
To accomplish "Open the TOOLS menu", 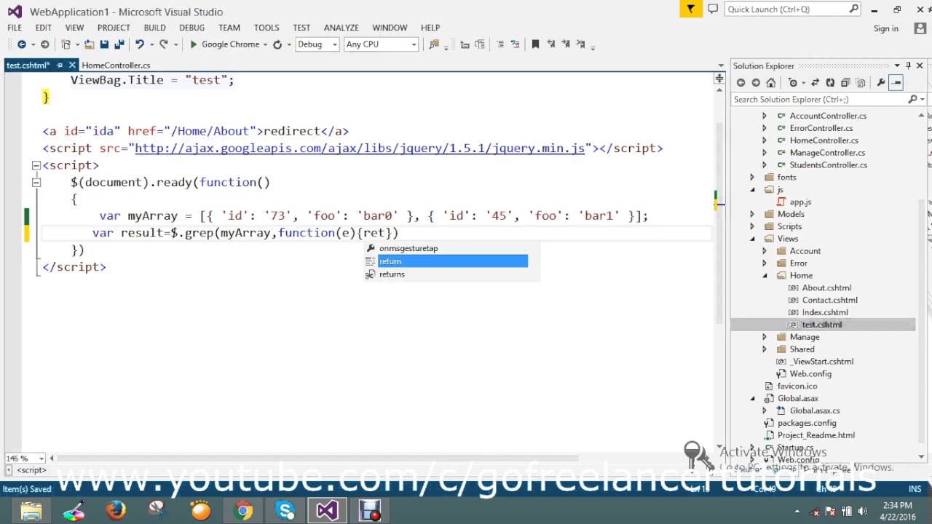I will [266, 28].
